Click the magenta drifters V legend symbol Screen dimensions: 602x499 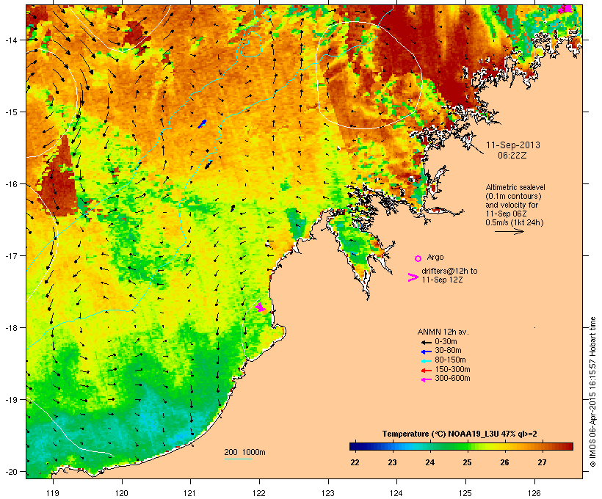coord(413,277)
